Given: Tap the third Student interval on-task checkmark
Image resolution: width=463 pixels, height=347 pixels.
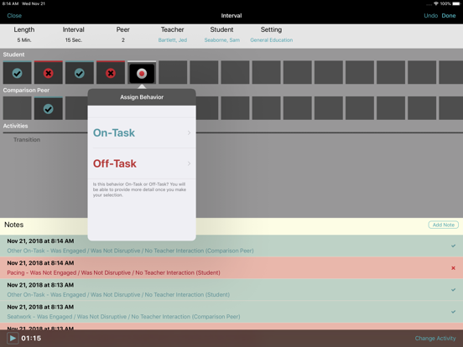Looking at the screenshot, I should coord(80,73).
